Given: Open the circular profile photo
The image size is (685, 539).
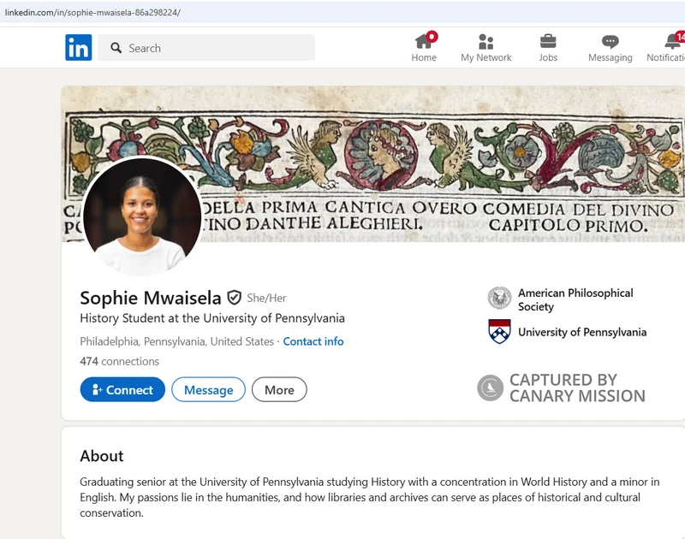Looking at the screenshot, I should coord(142,216).
